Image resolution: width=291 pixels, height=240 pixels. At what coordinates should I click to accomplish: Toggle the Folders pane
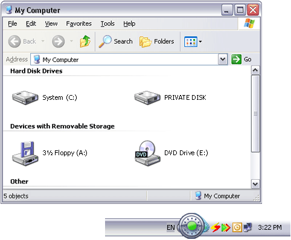tap(157, 42)
